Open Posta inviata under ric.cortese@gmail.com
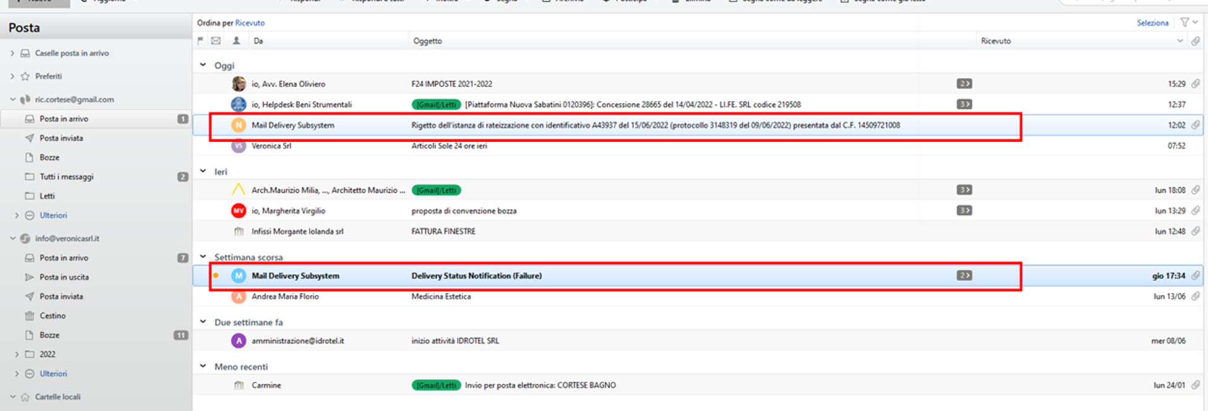The height and width of the screenshot is (411, 1208). click(61, 138)
